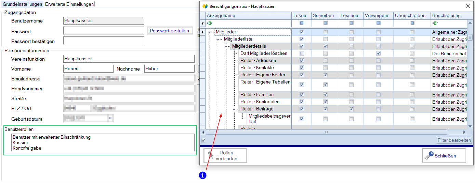Click the Lesen column filter box
This screenshot has height=183, width=475.
[x=302, y=23]
